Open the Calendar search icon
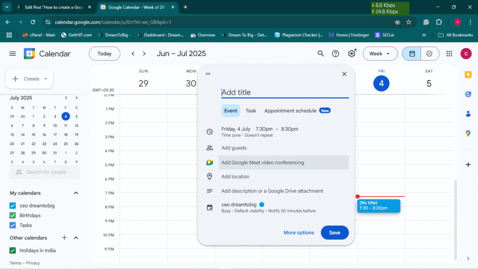 click(x=321, y=54)
